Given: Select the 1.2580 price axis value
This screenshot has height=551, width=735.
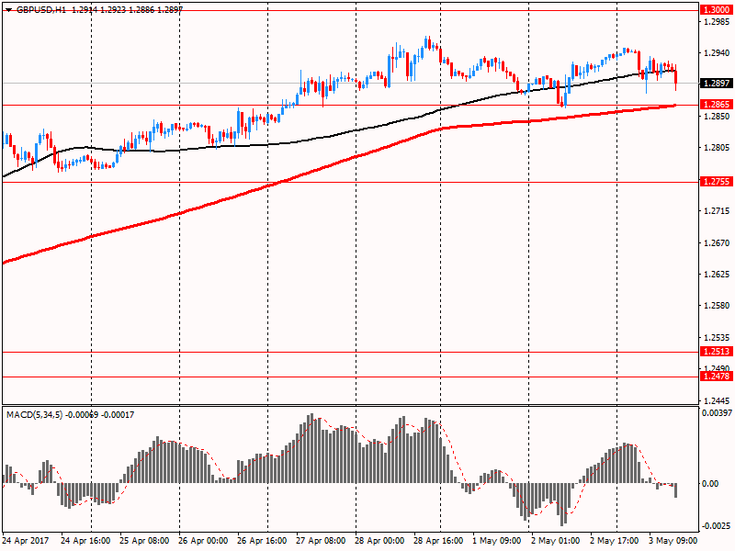Looking at the screenshot, I should click(x=717, y=306).
